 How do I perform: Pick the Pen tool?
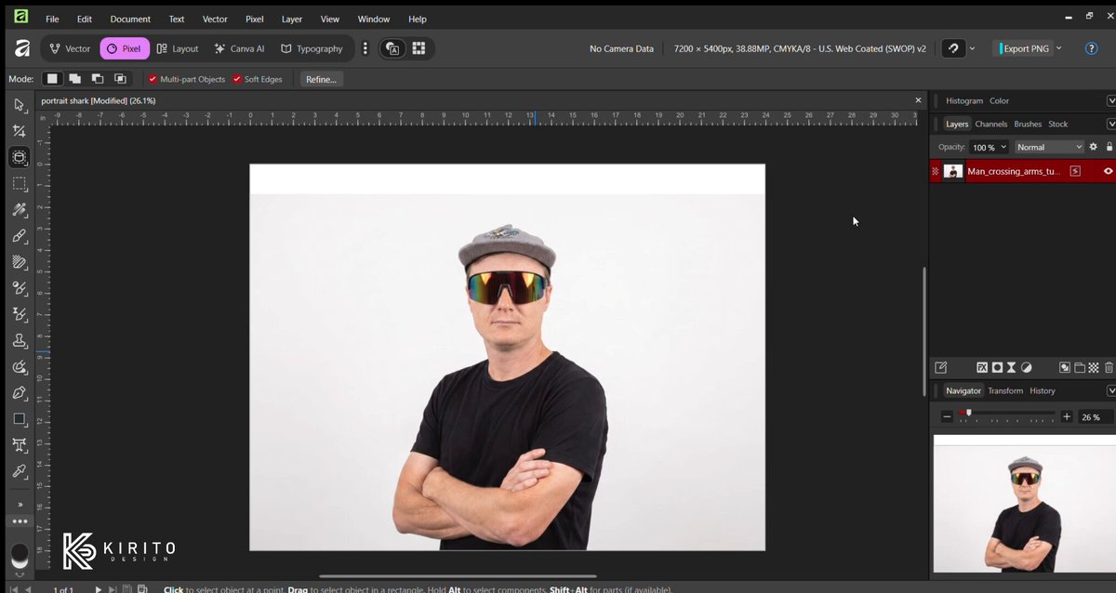[19, 393]
